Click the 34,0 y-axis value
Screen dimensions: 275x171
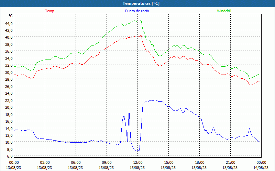pos(9,58)
